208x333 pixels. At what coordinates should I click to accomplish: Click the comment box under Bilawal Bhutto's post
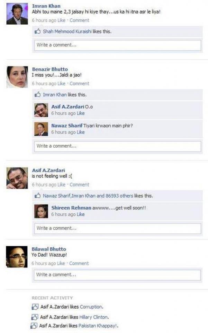[117, 275]
